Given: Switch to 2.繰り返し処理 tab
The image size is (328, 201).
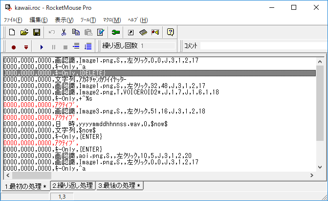Looking at the screenshot, I should [72, 185].
